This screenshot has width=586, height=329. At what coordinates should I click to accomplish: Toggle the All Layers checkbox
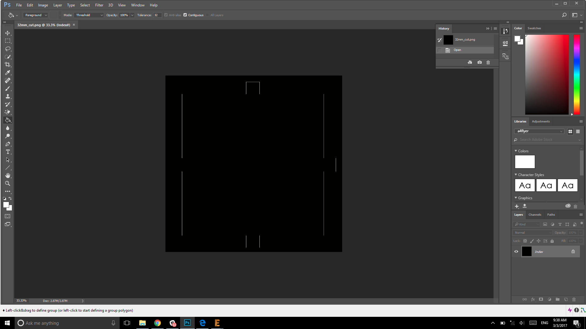point(208,15)
